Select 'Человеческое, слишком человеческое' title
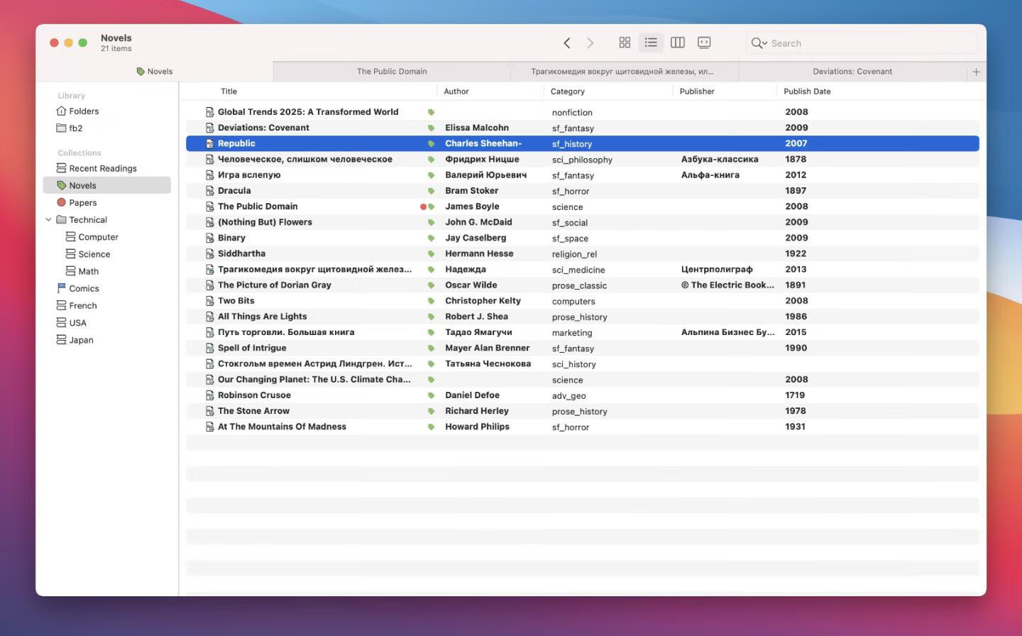The height and width of the screenshot is (636, 1022). 305,159
